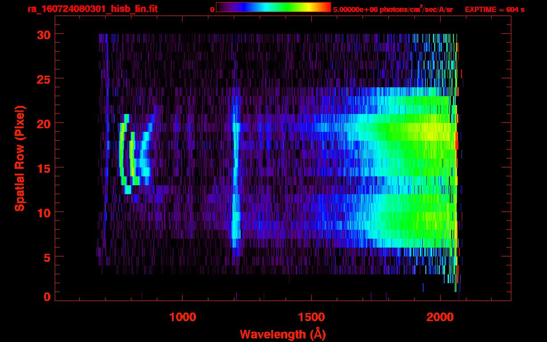Click the file name ra_160724080301_hisb_lin.fit
Screen dimensions: 547x342
(x=92, y=9)
